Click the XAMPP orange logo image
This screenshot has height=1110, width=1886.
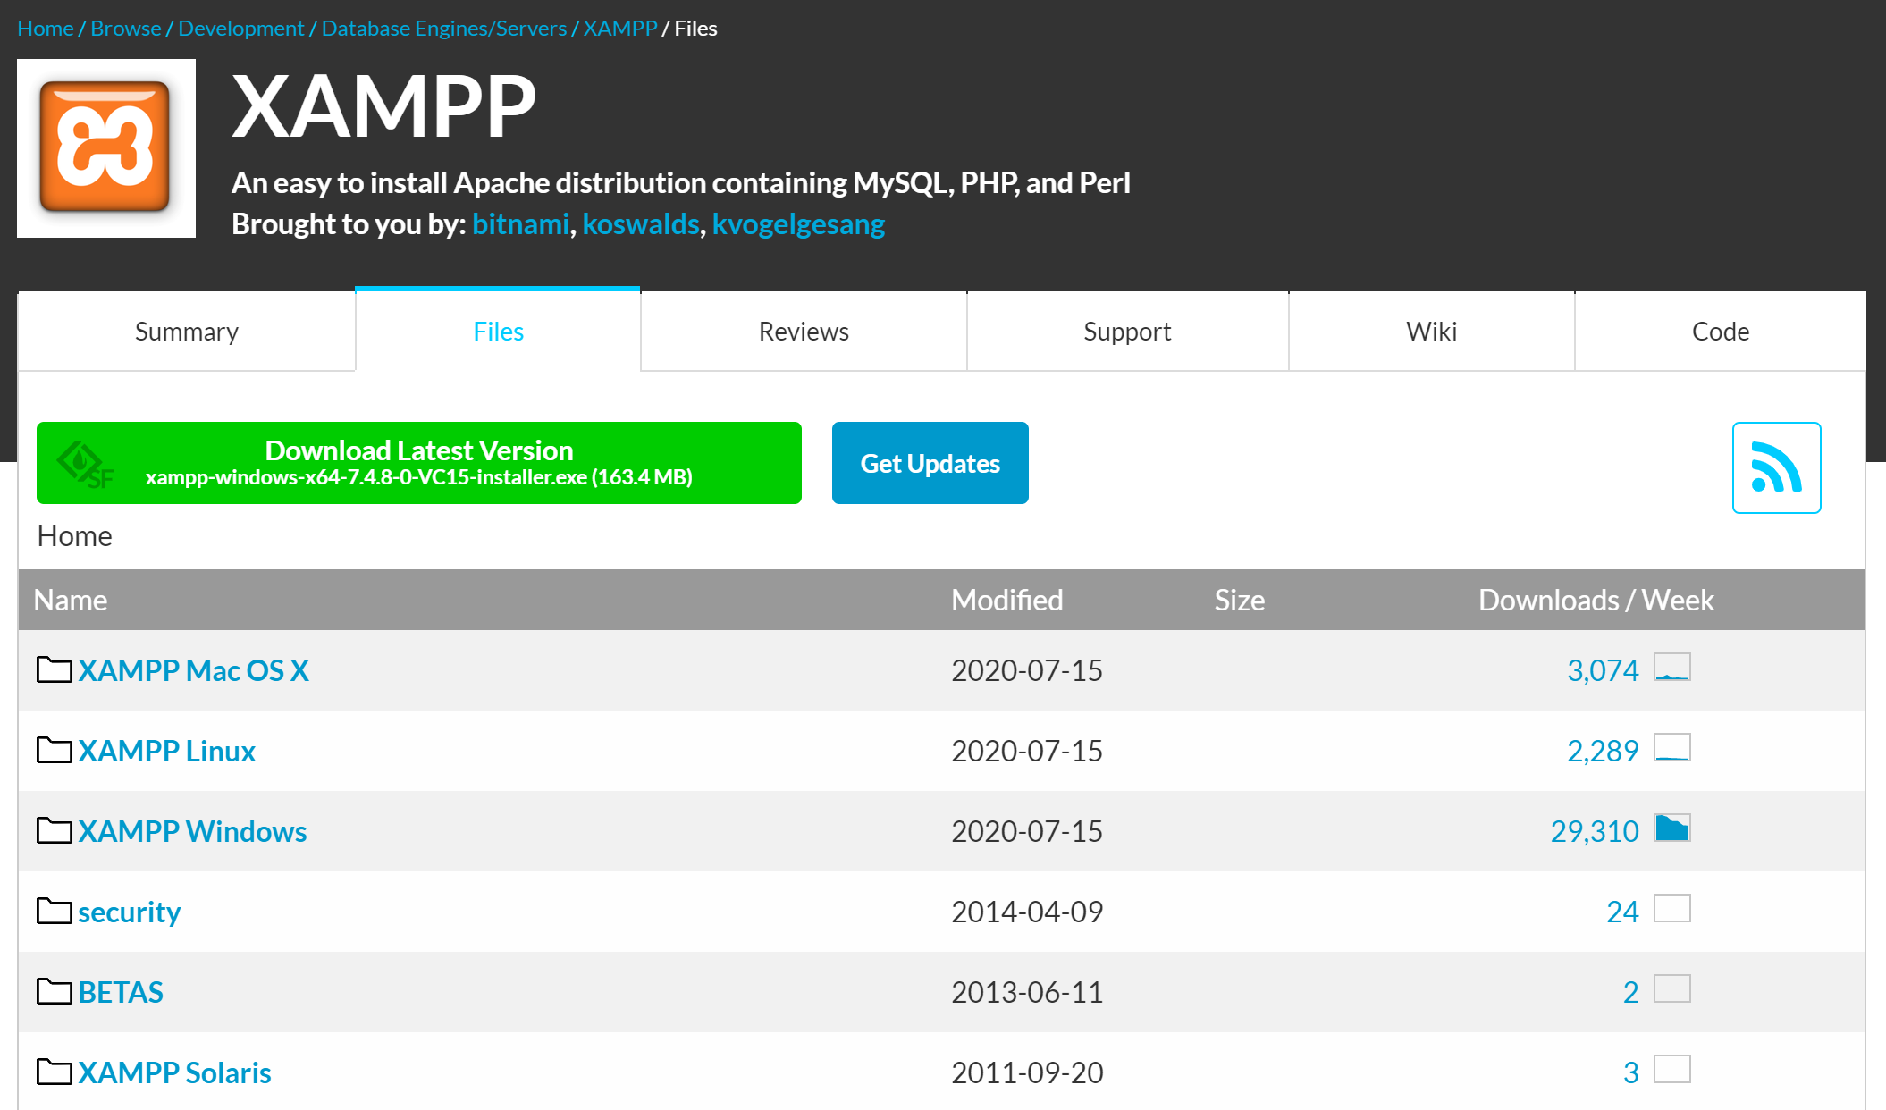tap(105, 147)
